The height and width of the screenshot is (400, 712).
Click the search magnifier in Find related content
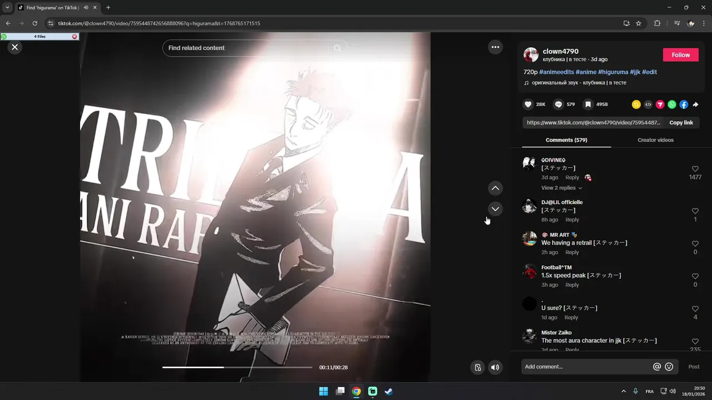[x=337, y=48]
